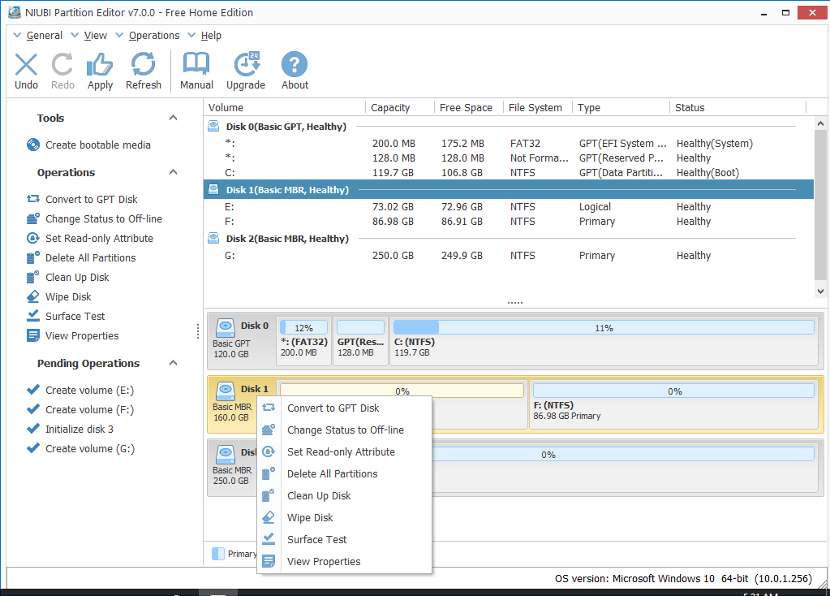Open the Manual from the toolbar
830x596 pixels.
click(196, 70)
